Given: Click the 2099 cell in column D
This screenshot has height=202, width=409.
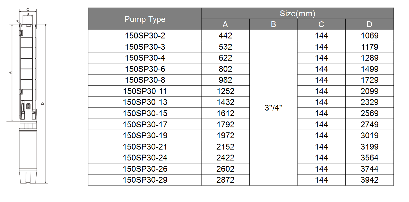Looking at the screenshot, I should pyautogui.click(x=370, y=91).
